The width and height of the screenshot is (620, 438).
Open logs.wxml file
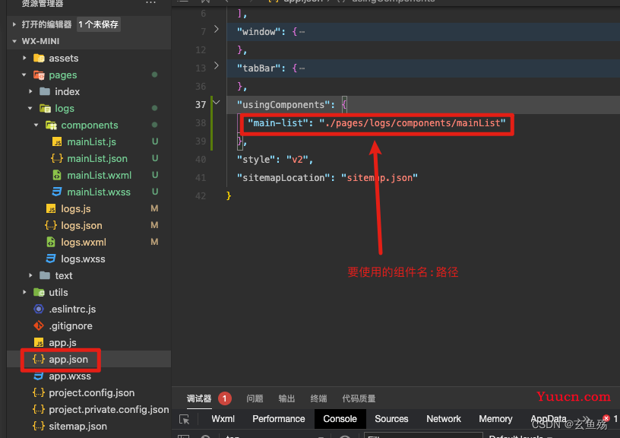pos(84,242)
